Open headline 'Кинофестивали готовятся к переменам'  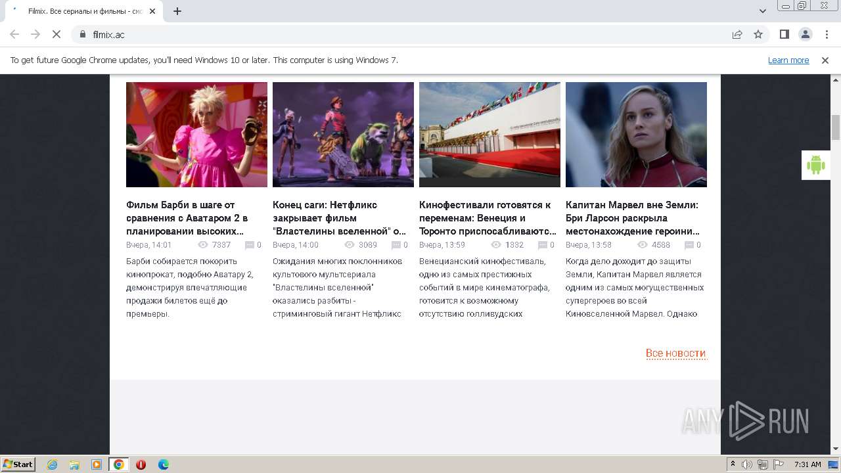[488, 218]
